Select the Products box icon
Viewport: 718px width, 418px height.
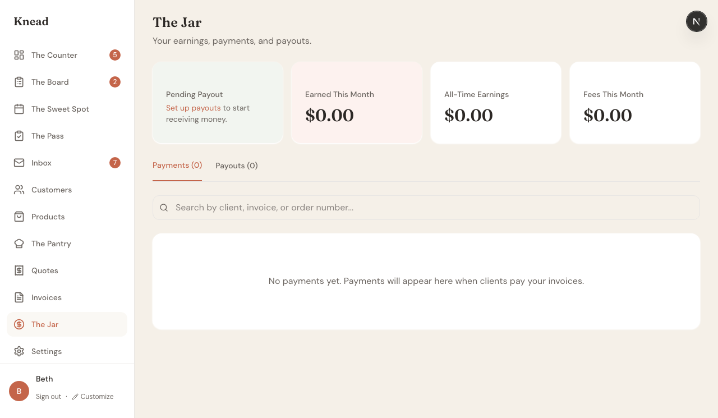(x=19, y=216)
